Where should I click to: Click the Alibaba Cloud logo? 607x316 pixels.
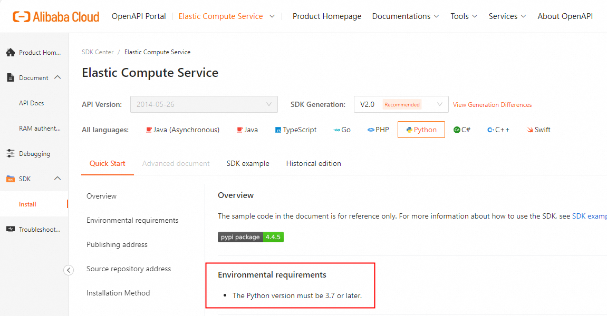[56, 17]
